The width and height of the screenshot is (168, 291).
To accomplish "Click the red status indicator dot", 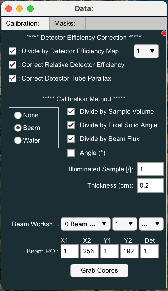I will [x=164, y=33].
